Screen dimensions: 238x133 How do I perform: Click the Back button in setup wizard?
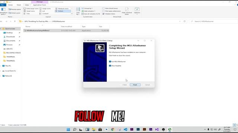coord(124,85)
